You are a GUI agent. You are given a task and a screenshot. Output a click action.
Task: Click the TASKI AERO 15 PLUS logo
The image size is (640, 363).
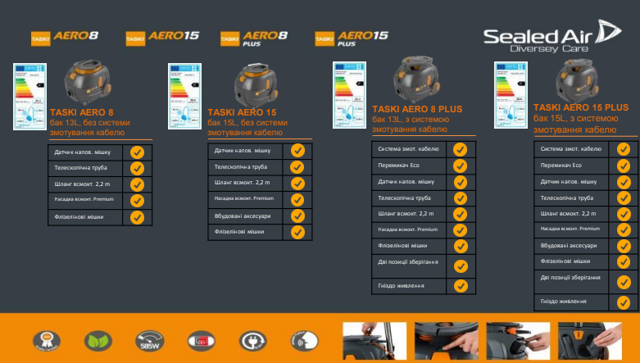click(352, 39)
